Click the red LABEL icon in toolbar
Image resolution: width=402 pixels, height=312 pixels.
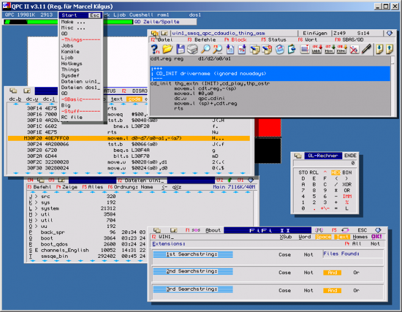click(317, 49)
